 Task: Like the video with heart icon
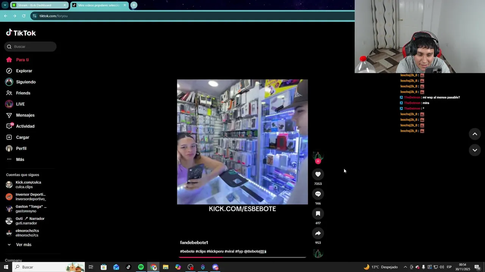[x=318, y=174]
